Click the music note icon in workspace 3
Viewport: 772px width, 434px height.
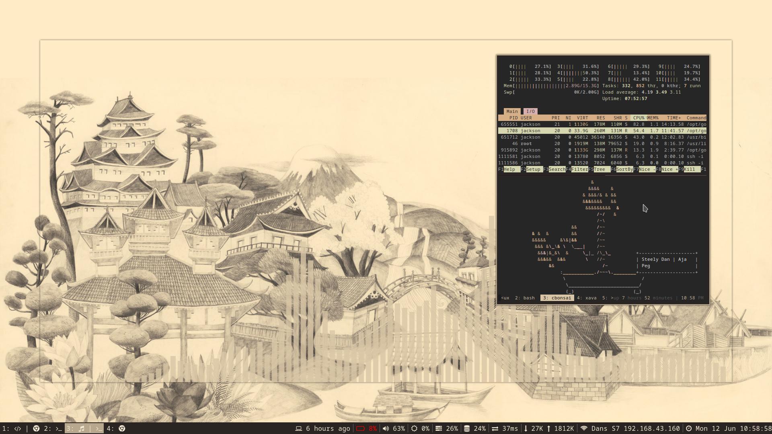(x=81, y=428)
